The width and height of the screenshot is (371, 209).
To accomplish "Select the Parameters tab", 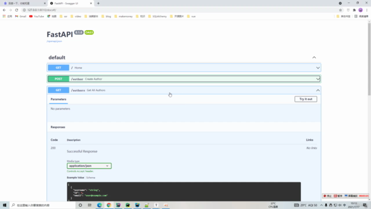I will click(x=59, y=99).
